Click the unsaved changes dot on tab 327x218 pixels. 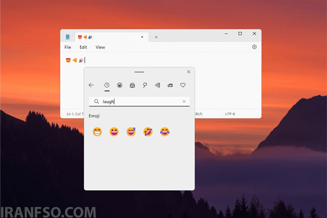click(x=142, y=37)
